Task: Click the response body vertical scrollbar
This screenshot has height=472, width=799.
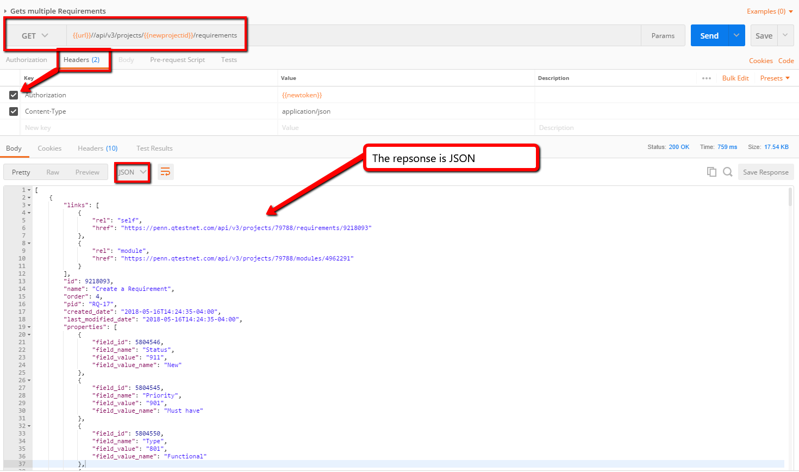Action: click(x=790, y=197)
